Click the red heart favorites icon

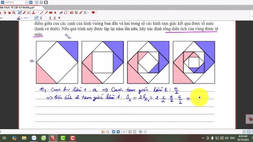pyautogui.click(x=93, y=13)
